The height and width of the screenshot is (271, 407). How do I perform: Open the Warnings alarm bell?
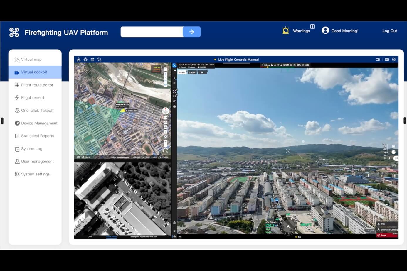[x=285, y=31]
